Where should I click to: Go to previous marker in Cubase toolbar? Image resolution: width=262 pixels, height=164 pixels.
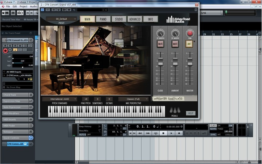(x=28, y=13)
